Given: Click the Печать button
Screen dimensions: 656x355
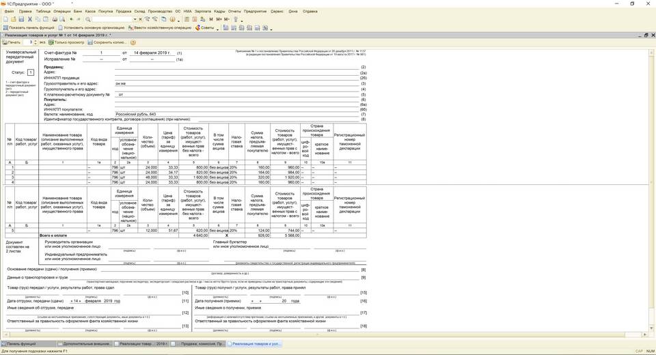Looking at the screenshot, I should click(x=12, y=42).
